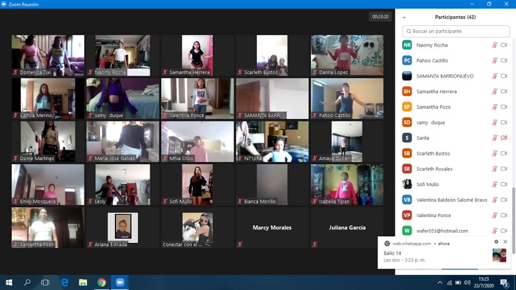Click the 'Buscar un participante' search field
This screenshot has height=290, width=516.
pyautogui.click(x=455, y=31)
